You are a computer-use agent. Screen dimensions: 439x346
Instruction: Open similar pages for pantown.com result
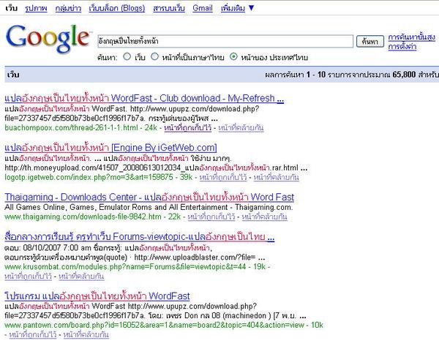(x=86, y=335)
